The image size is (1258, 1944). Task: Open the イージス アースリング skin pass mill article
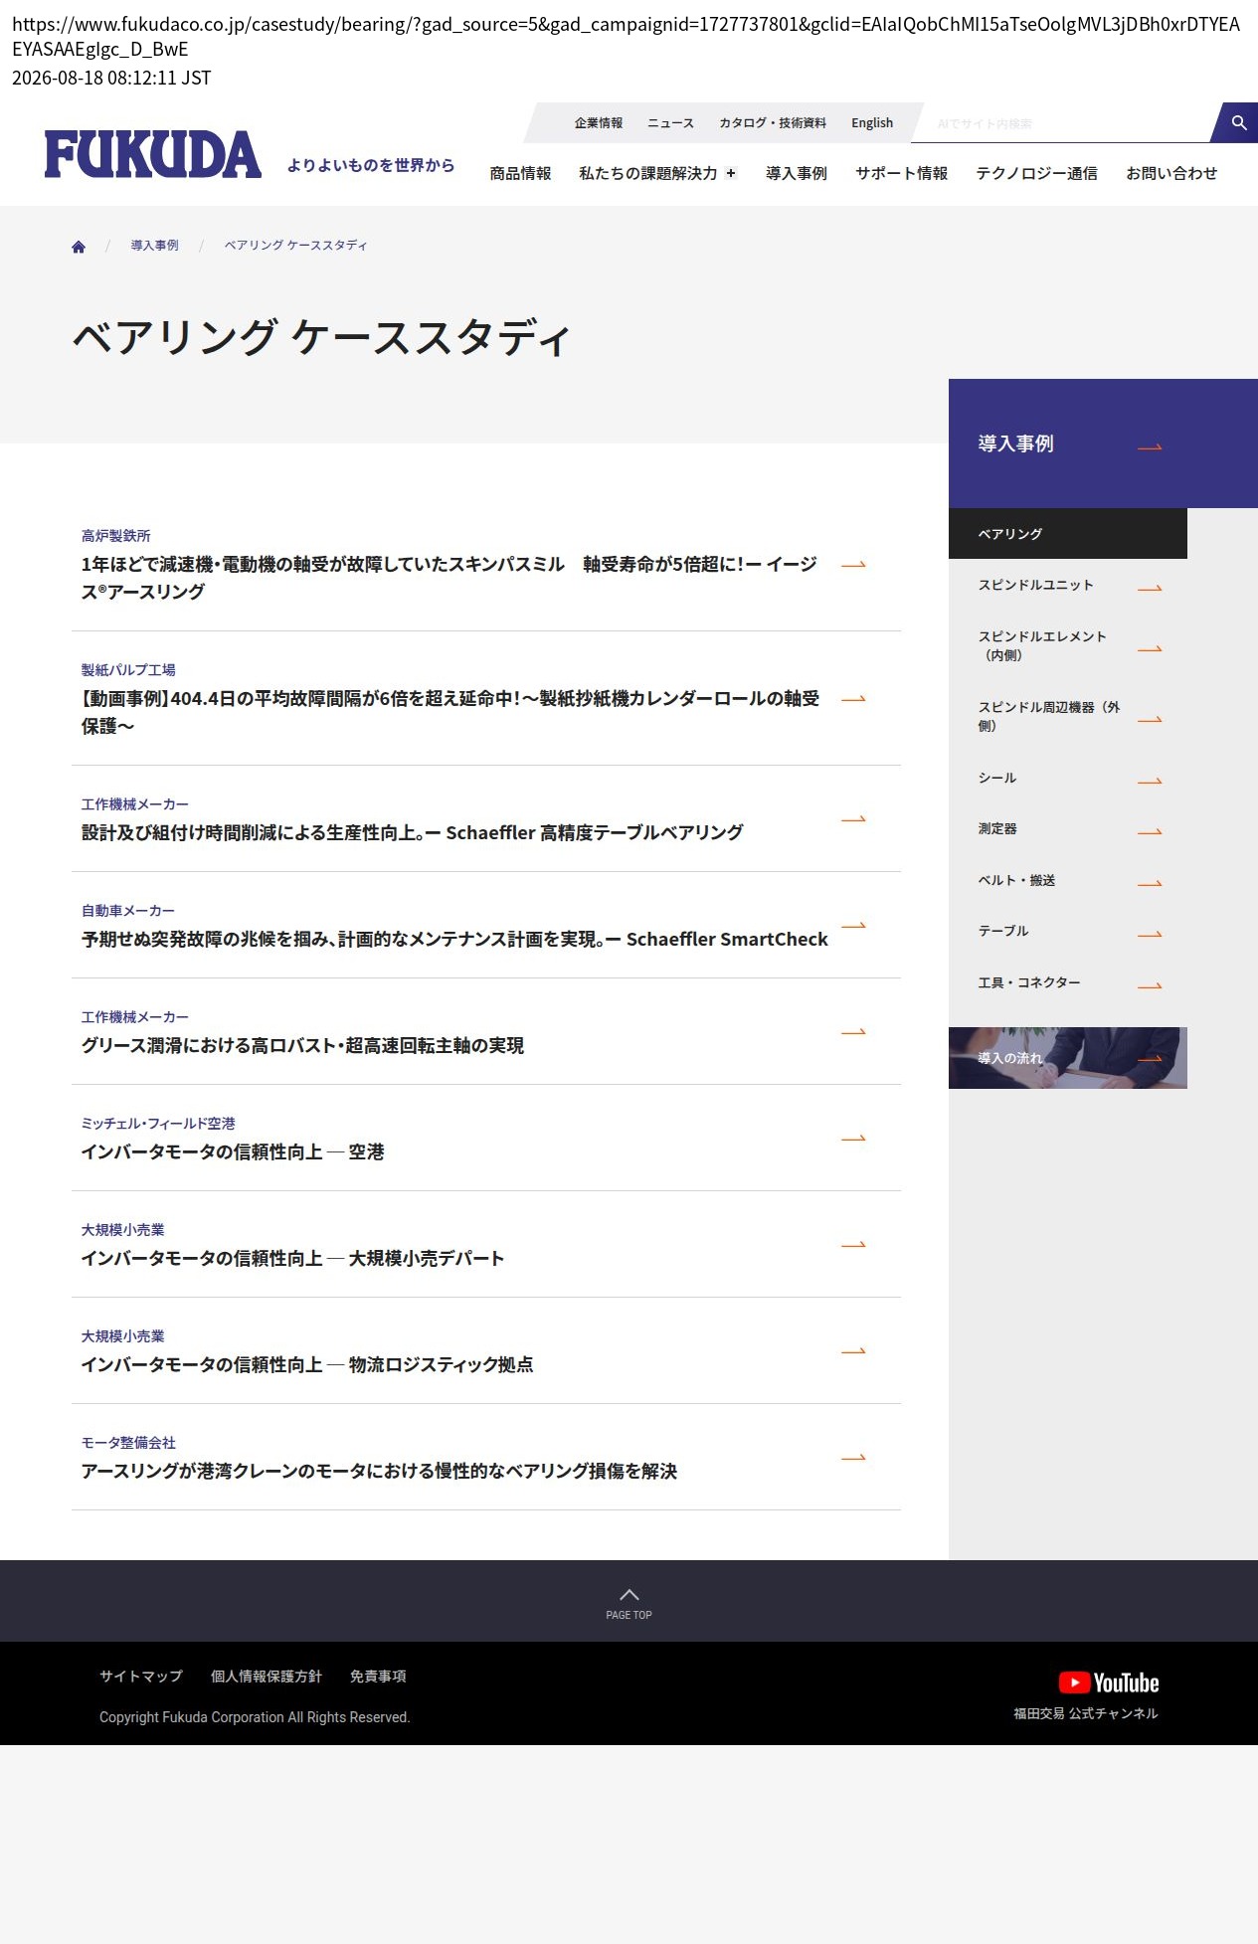pos(449,578)
